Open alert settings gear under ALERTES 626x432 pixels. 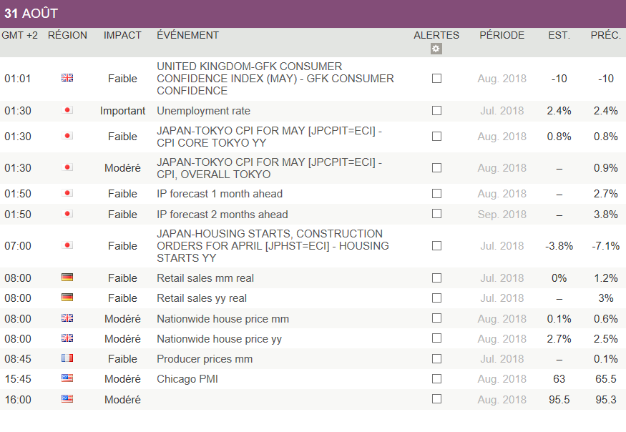(x=436, y=49)
